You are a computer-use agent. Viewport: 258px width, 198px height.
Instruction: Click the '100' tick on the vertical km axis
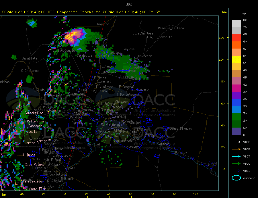(x=222, y=59)
